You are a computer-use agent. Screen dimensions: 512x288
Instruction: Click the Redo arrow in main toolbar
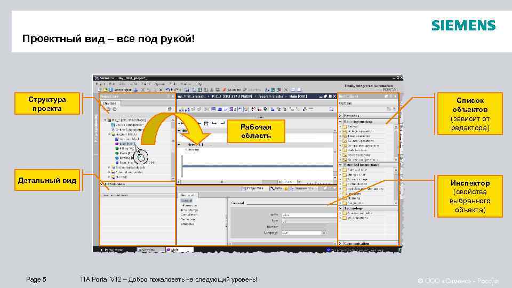click(x=177, y=90)
